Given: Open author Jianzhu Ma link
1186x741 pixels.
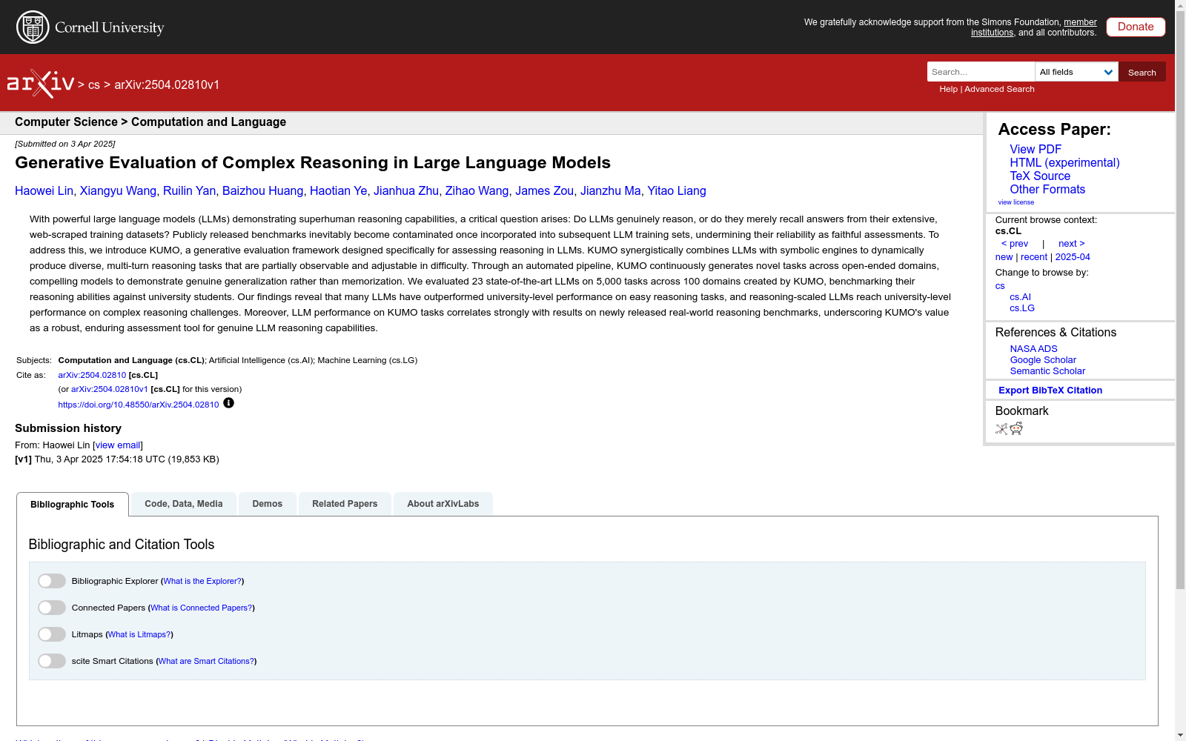Looking at the screenshot, I should coord(610,191).
